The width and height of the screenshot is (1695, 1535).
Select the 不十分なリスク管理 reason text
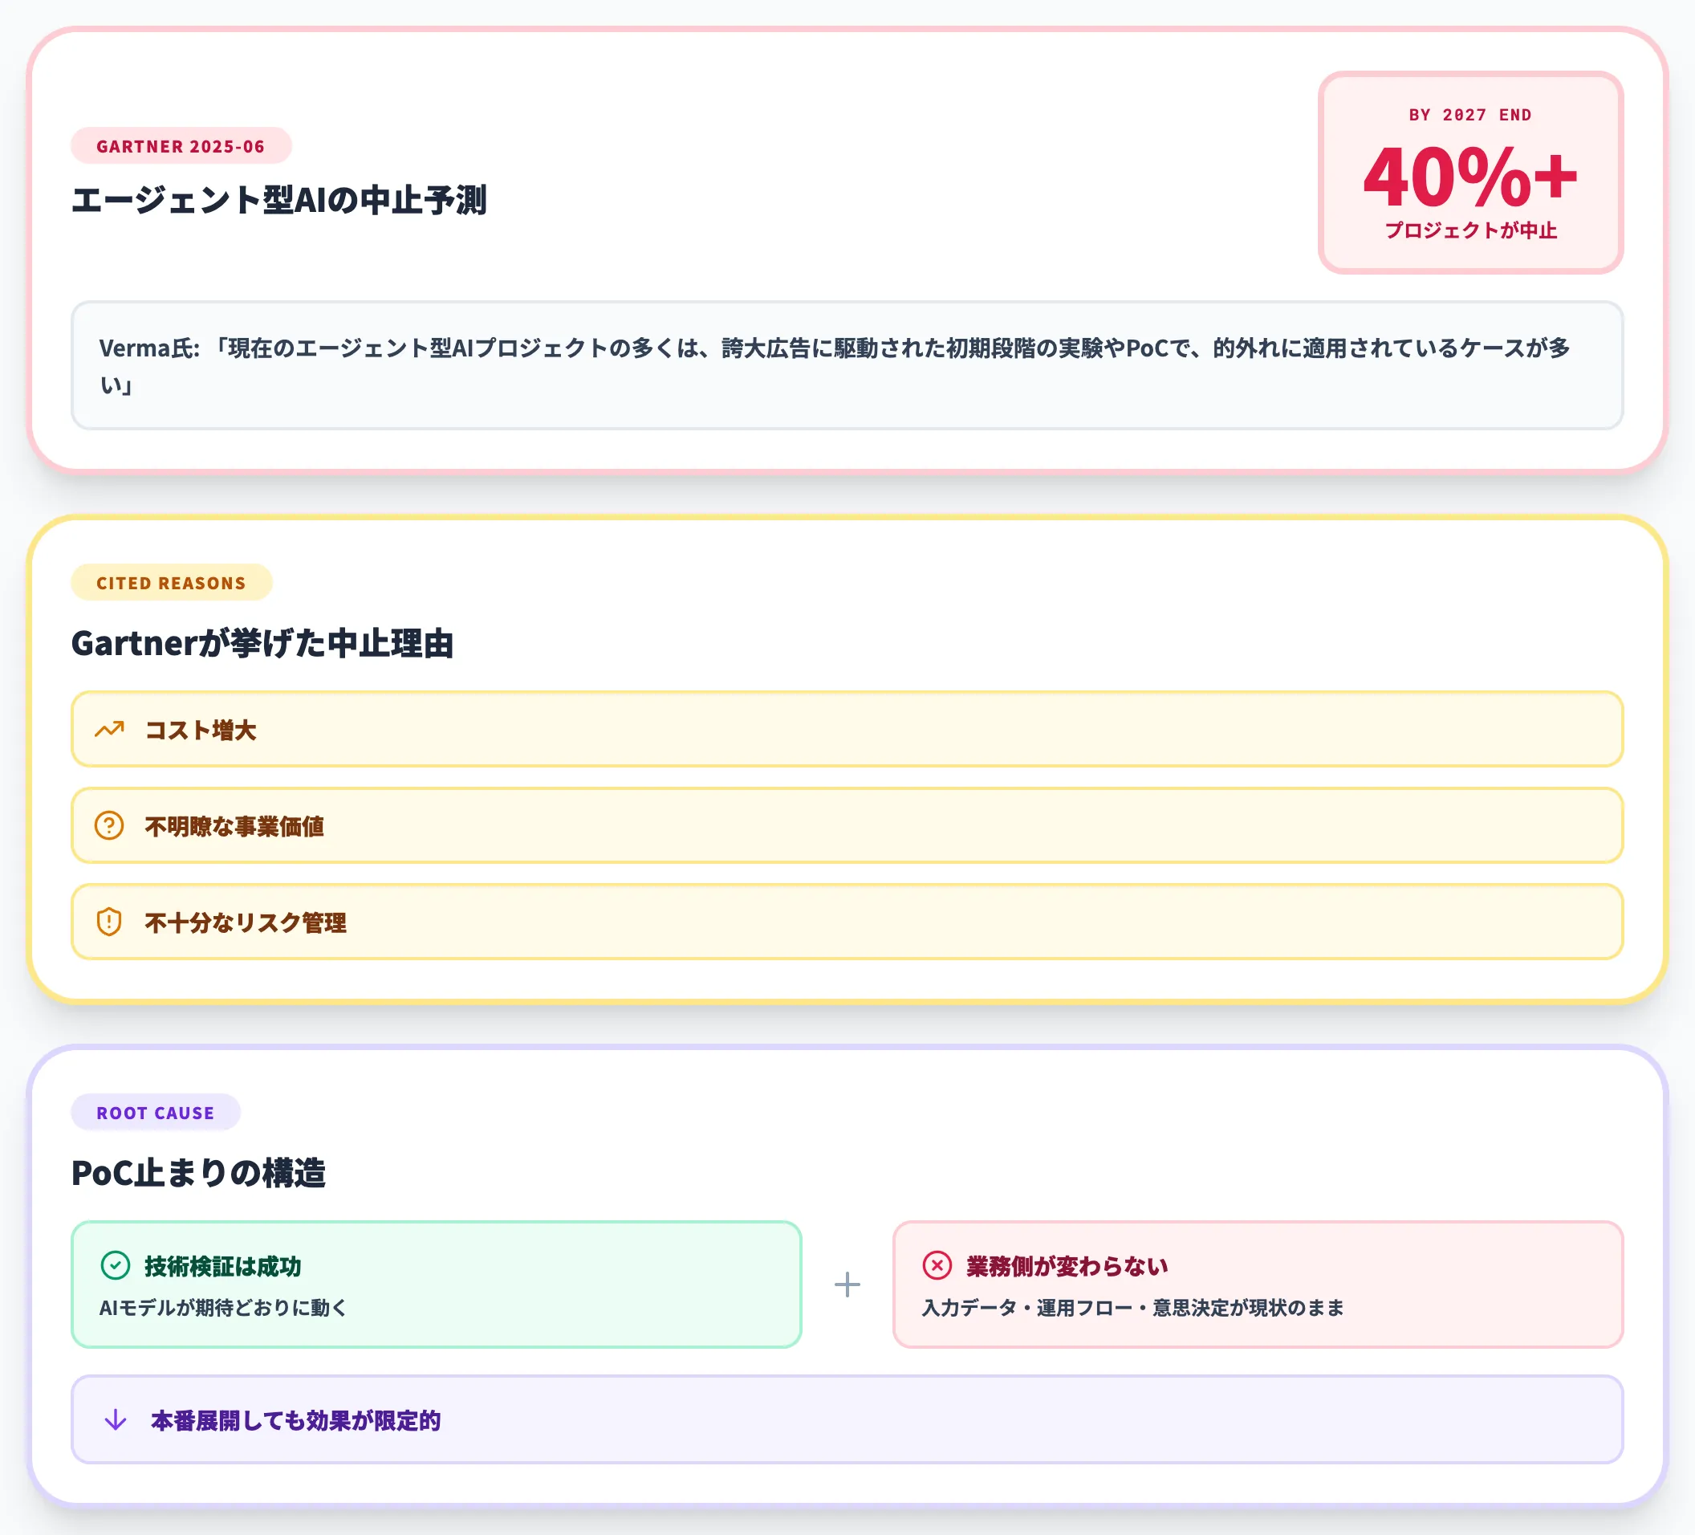(x=246, y=922)
